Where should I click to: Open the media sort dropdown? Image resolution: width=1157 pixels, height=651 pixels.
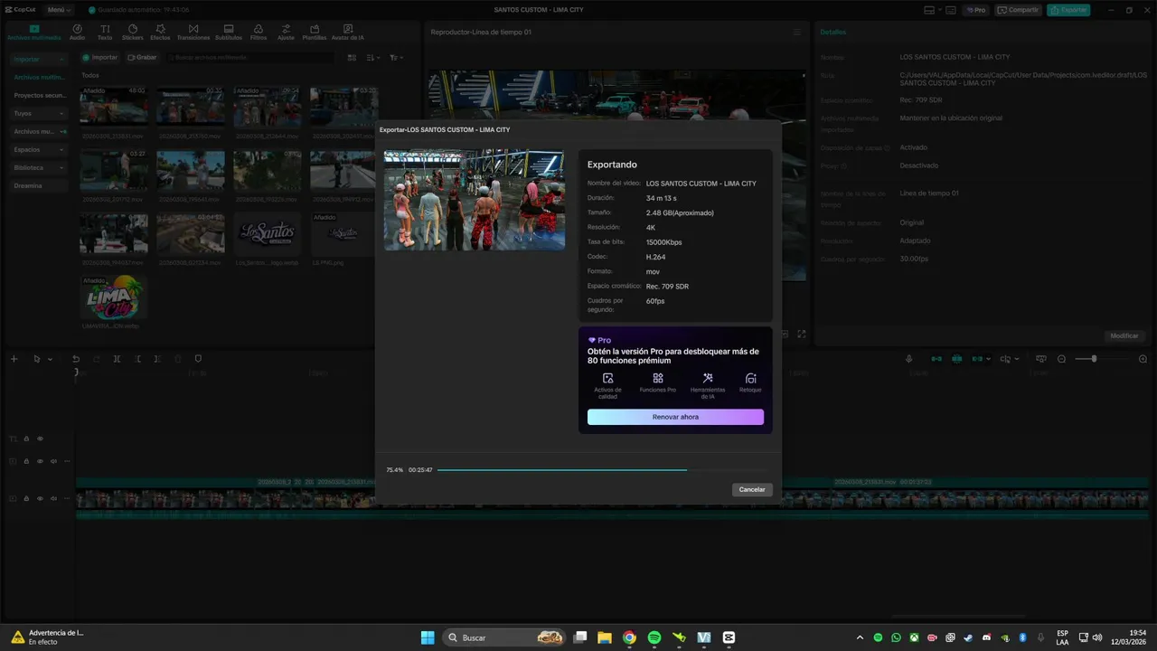pyautogui.click(x=373, y=57)
